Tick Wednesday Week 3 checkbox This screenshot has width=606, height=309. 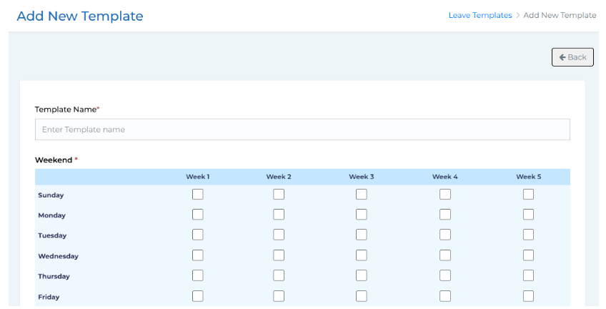coord(362,255)
